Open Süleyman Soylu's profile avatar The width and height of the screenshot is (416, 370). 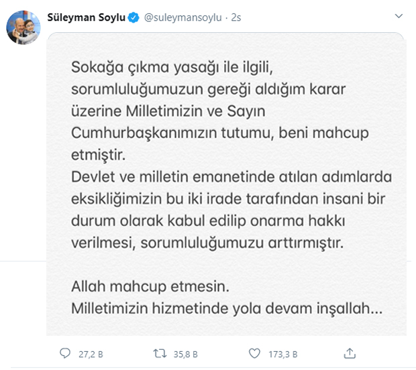pos(22,27)
